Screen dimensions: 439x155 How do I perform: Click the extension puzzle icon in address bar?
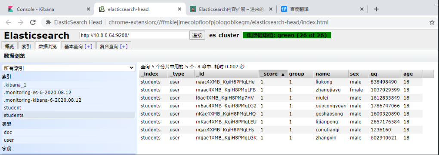[x=49, y=22]
